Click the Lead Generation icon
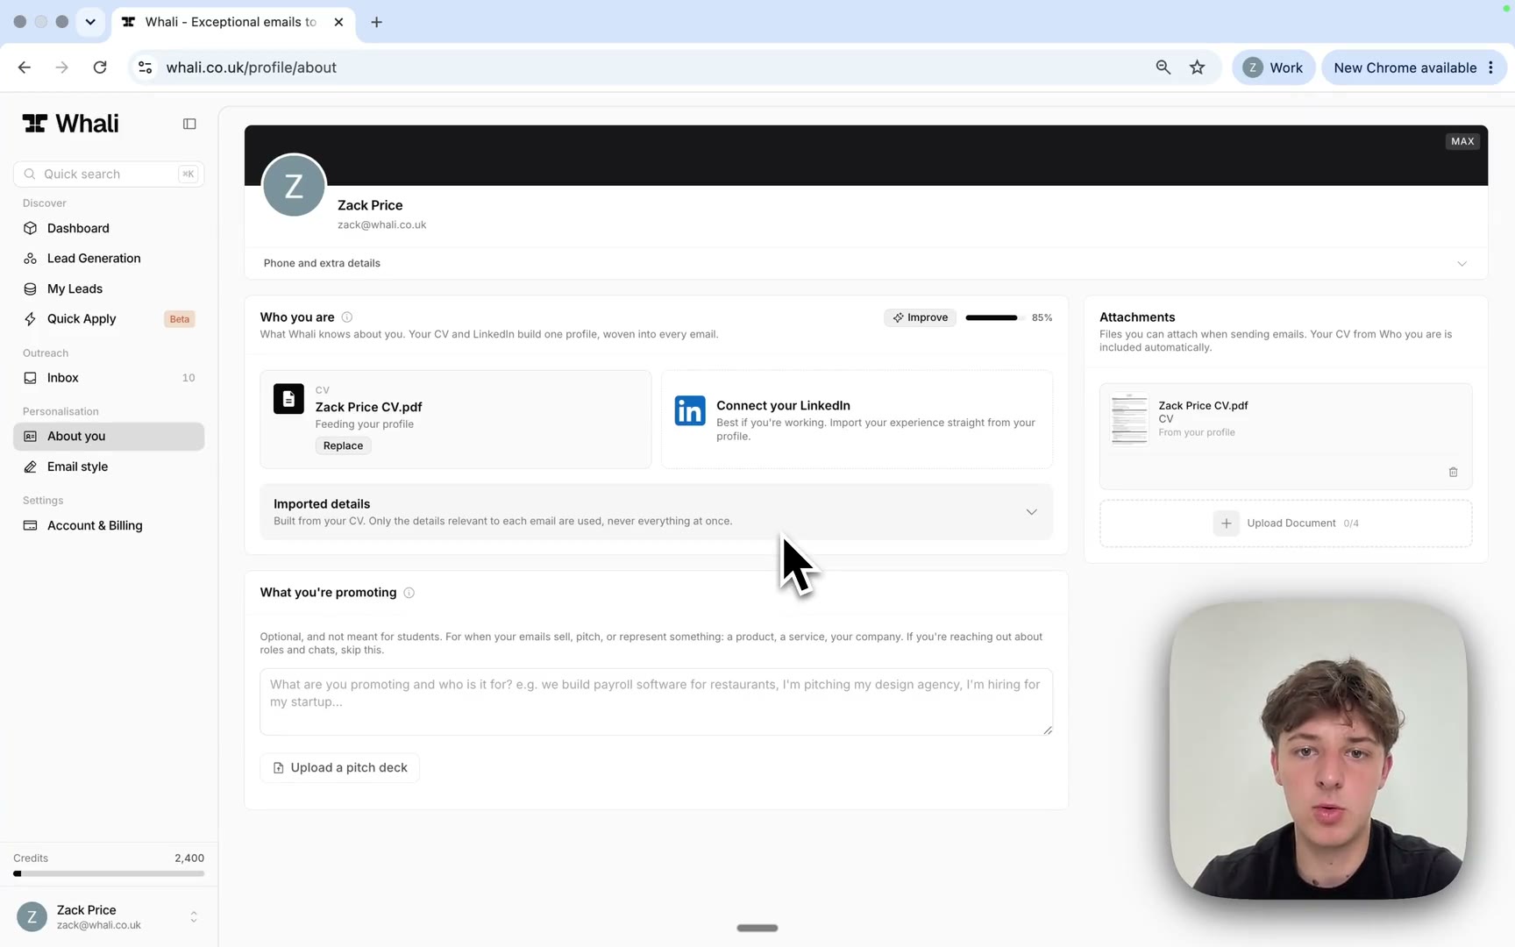 (x=31, y=259)
